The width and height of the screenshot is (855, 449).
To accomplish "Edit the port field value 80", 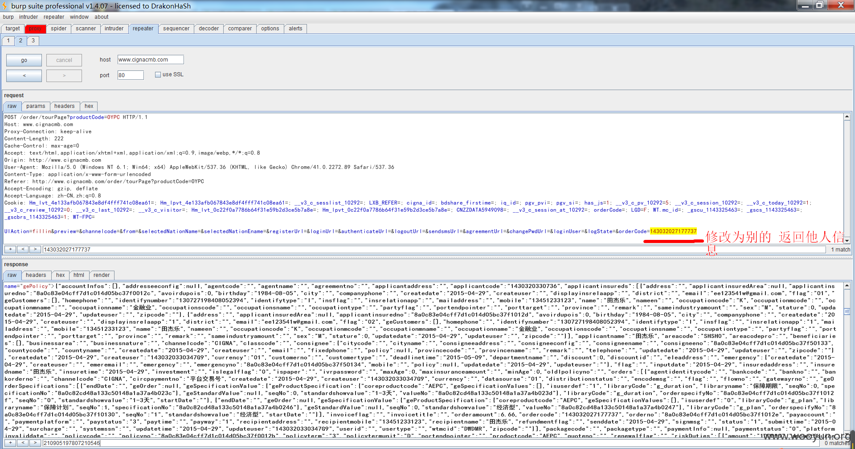I will pyautogui.click(x=131, y=75).
